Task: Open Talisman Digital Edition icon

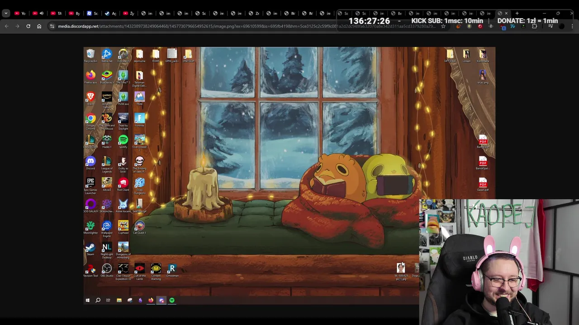Action: (x=139, y=78)
